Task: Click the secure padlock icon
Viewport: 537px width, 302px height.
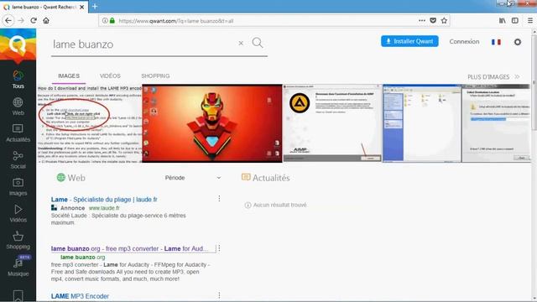Action: [x=112, y=20]
